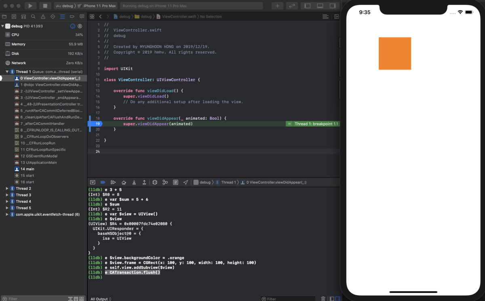Collapse Thread 1 disclosure triangle

tap(7, 72)
